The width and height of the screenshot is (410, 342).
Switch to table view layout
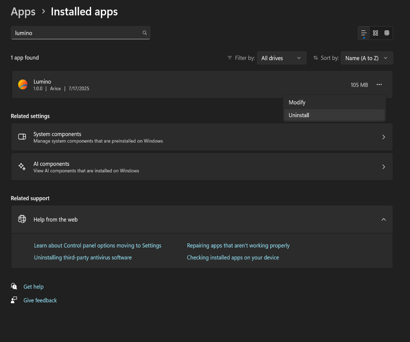[387, 33]
